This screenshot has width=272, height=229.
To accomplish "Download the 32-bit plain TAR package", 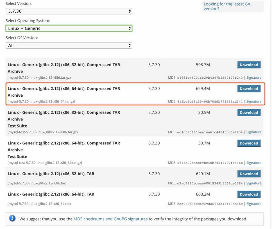I will 249,174.
